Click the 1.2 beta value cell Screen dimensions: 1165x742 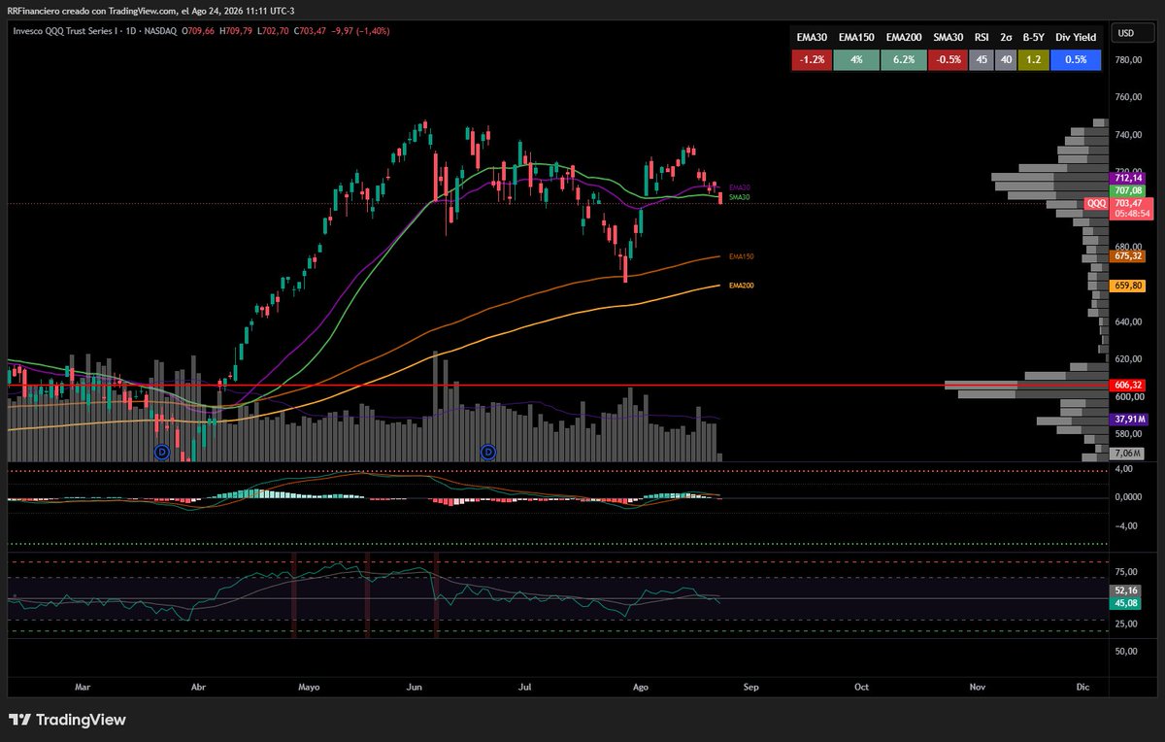1033,59
